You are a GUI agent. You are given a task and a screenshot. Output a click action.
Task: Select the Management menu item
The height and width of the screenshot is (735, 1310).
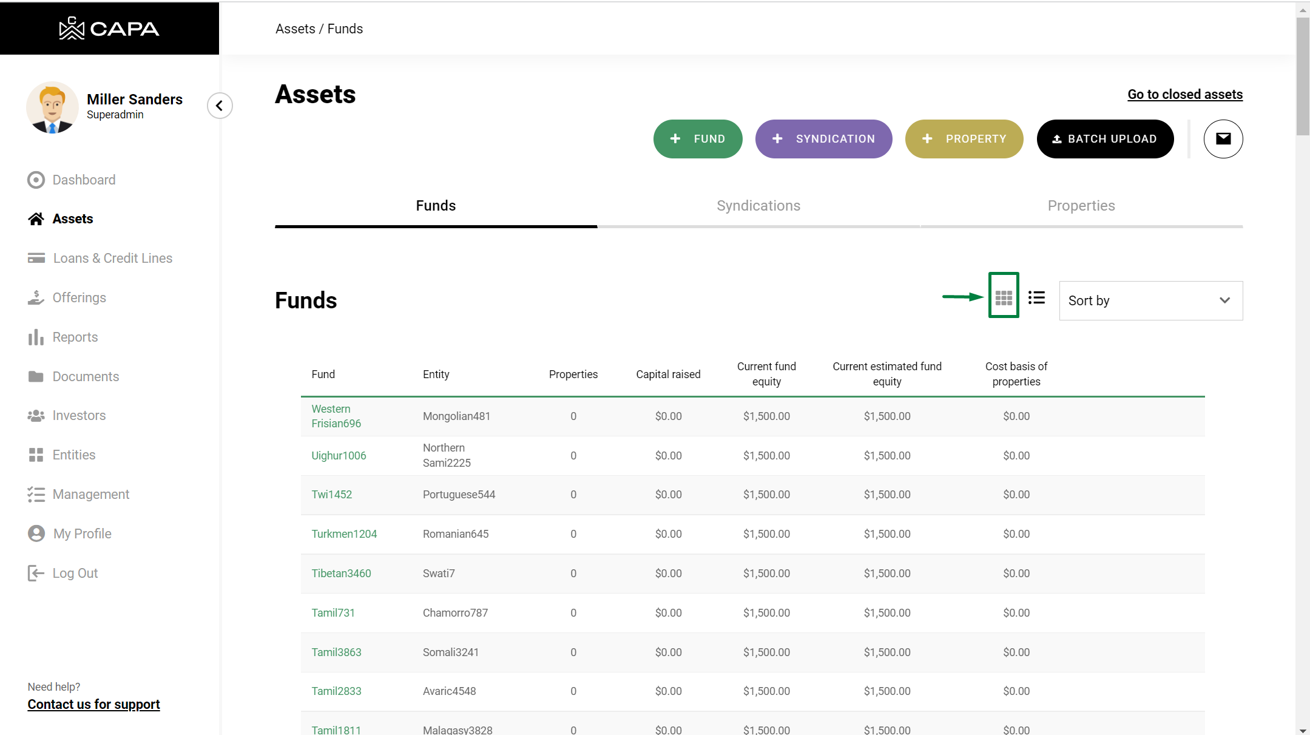90,494
